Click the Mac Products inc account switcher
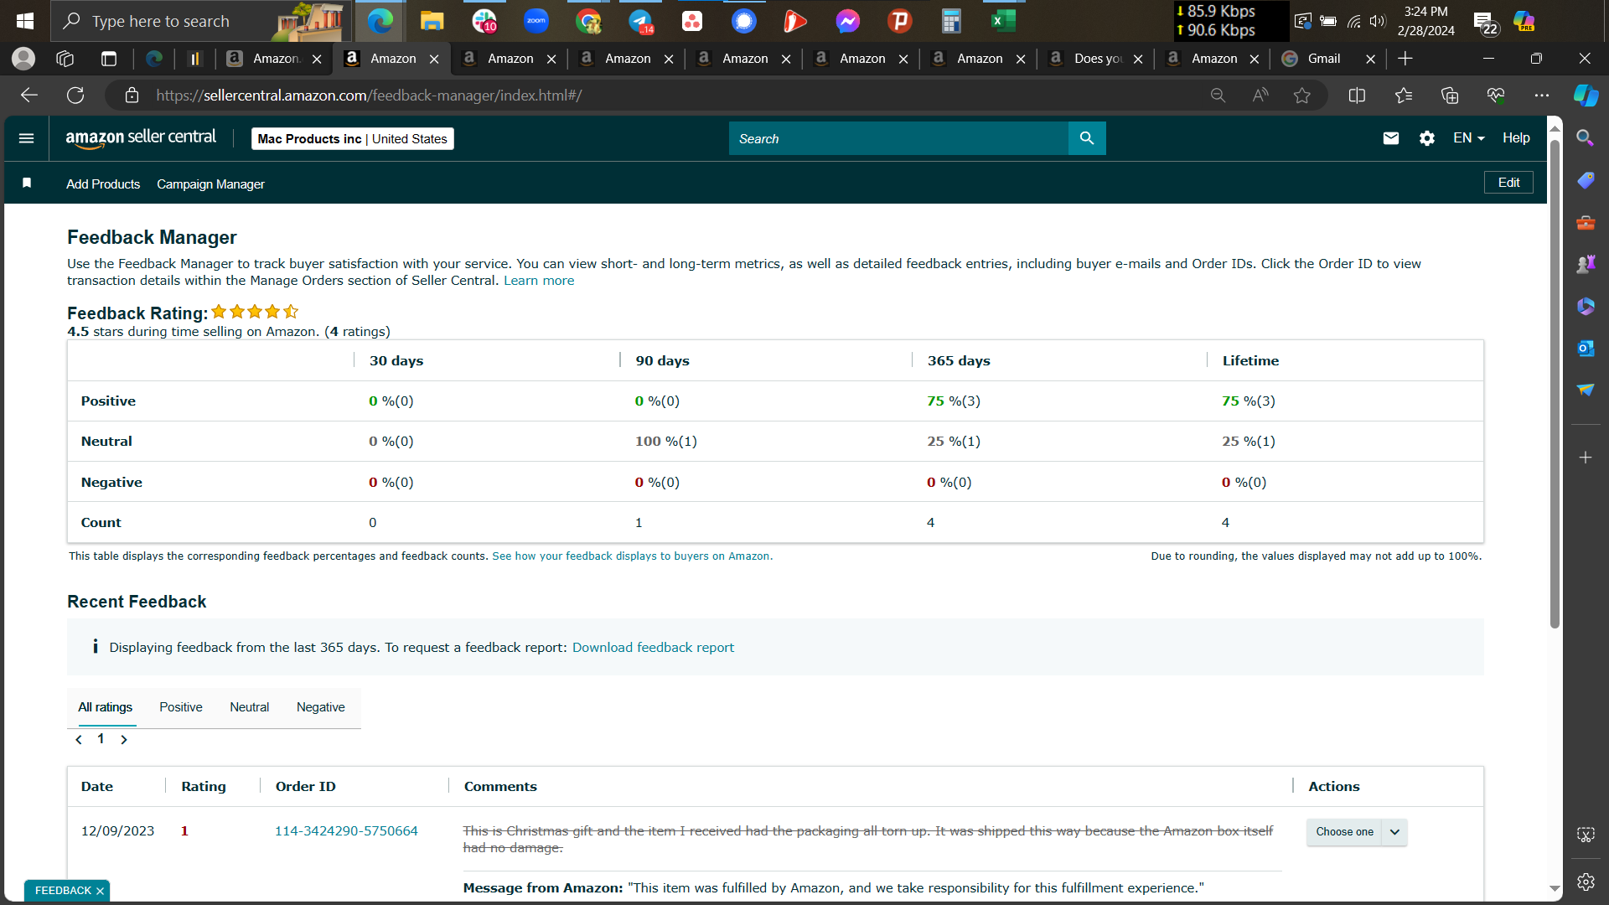The image size is (1609, 905). tap(353, 139)
